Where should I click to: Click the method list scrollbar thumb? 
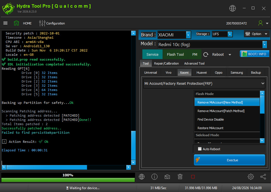(262, 104)
